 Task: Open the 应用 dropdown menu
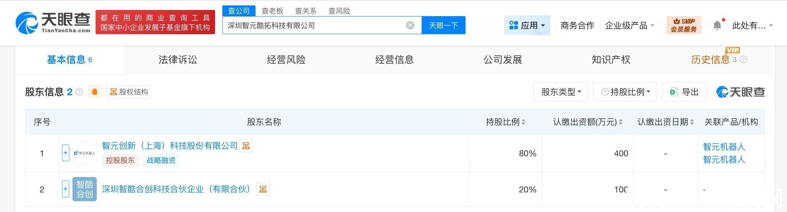click(x=527, y=25)
